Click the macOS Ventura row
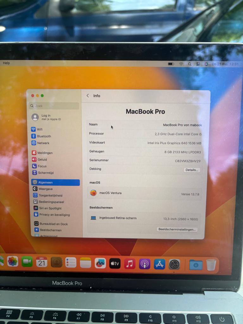 pos(144,193)
